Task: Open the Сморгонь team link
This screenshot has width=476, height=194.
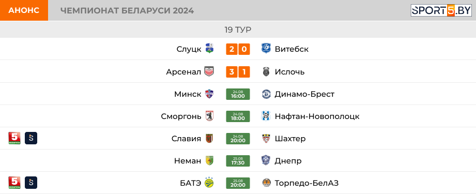Action: (x=181, y=116)
